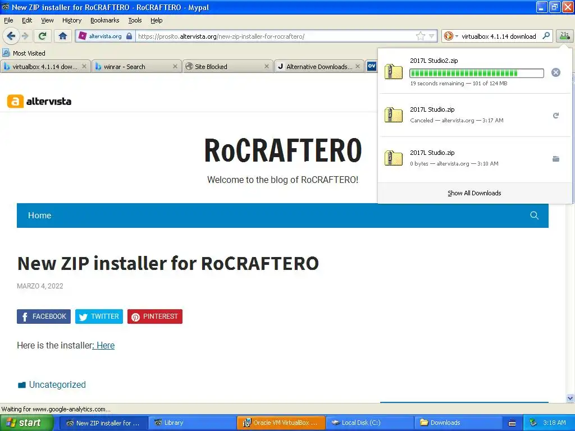Click the 3:18 AM taskbar clock
Viewport: 575px width, 431px height.
point(554,423)
